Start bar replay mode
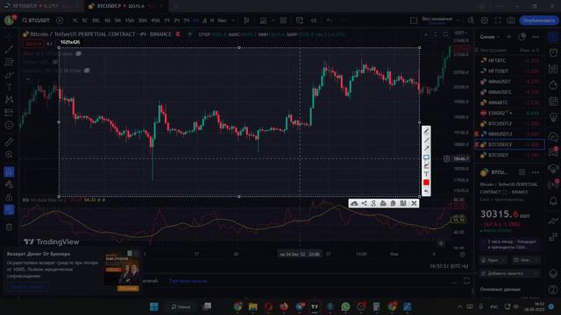 point(314,20)
